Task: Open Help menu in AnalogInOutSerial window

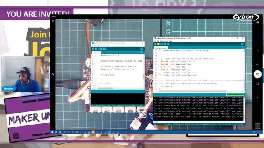Action: (170, 41)
